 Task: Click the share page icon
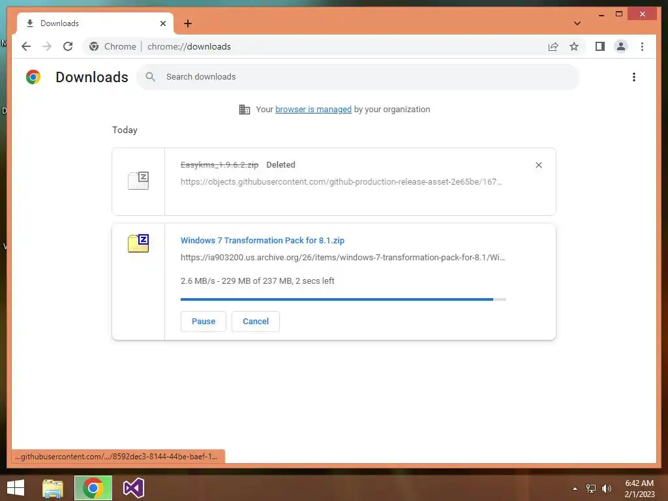point(553,46)
